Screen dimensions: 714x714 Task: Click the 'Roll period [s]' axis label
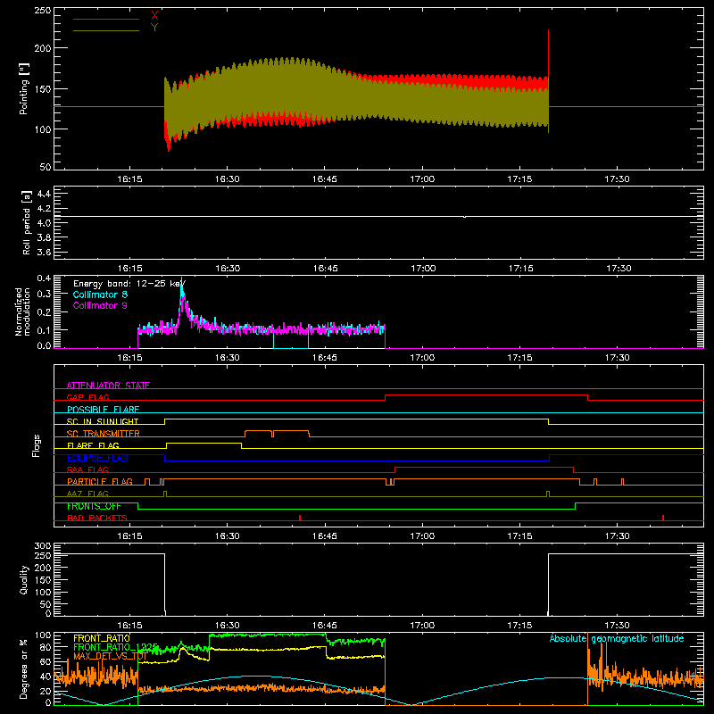coord(27,222)
